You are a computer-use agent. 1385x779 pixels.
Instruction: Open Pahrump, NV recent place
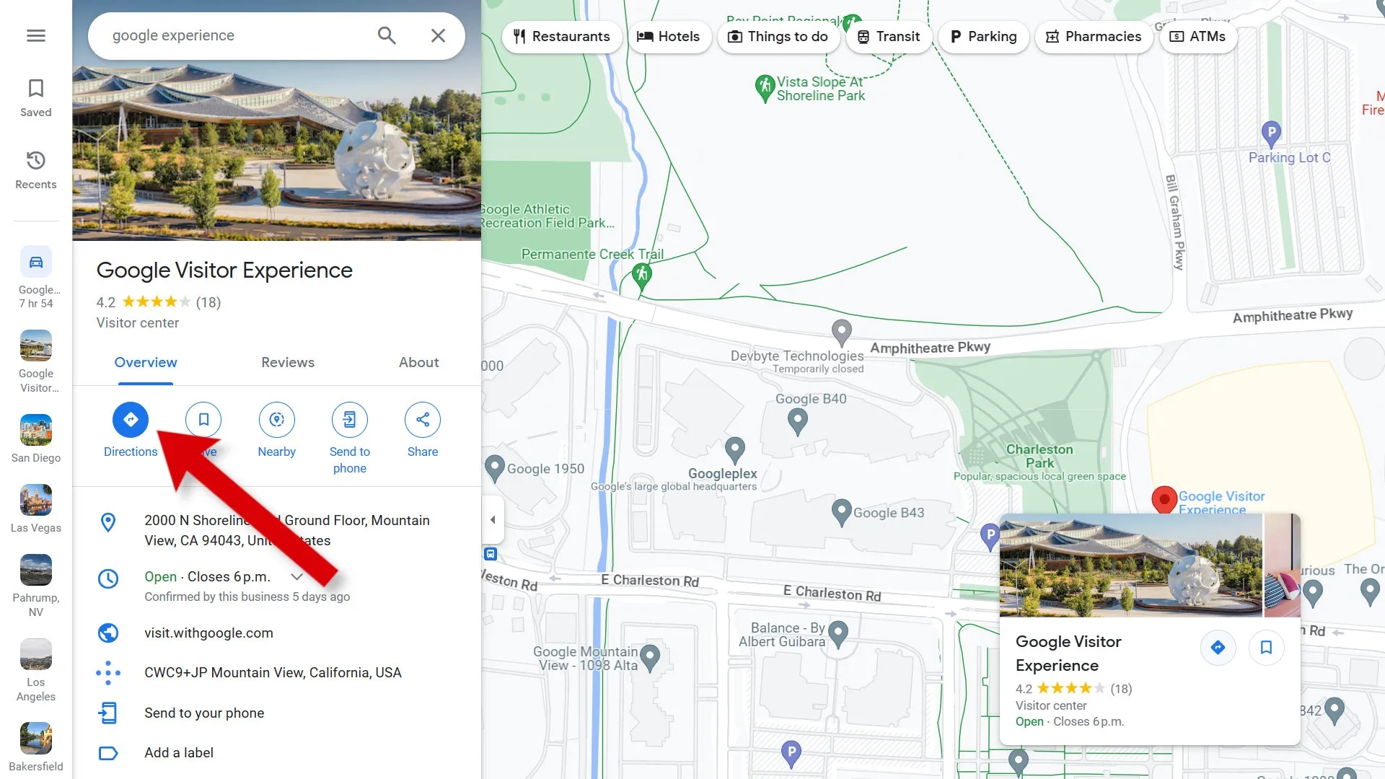[36, 586]
